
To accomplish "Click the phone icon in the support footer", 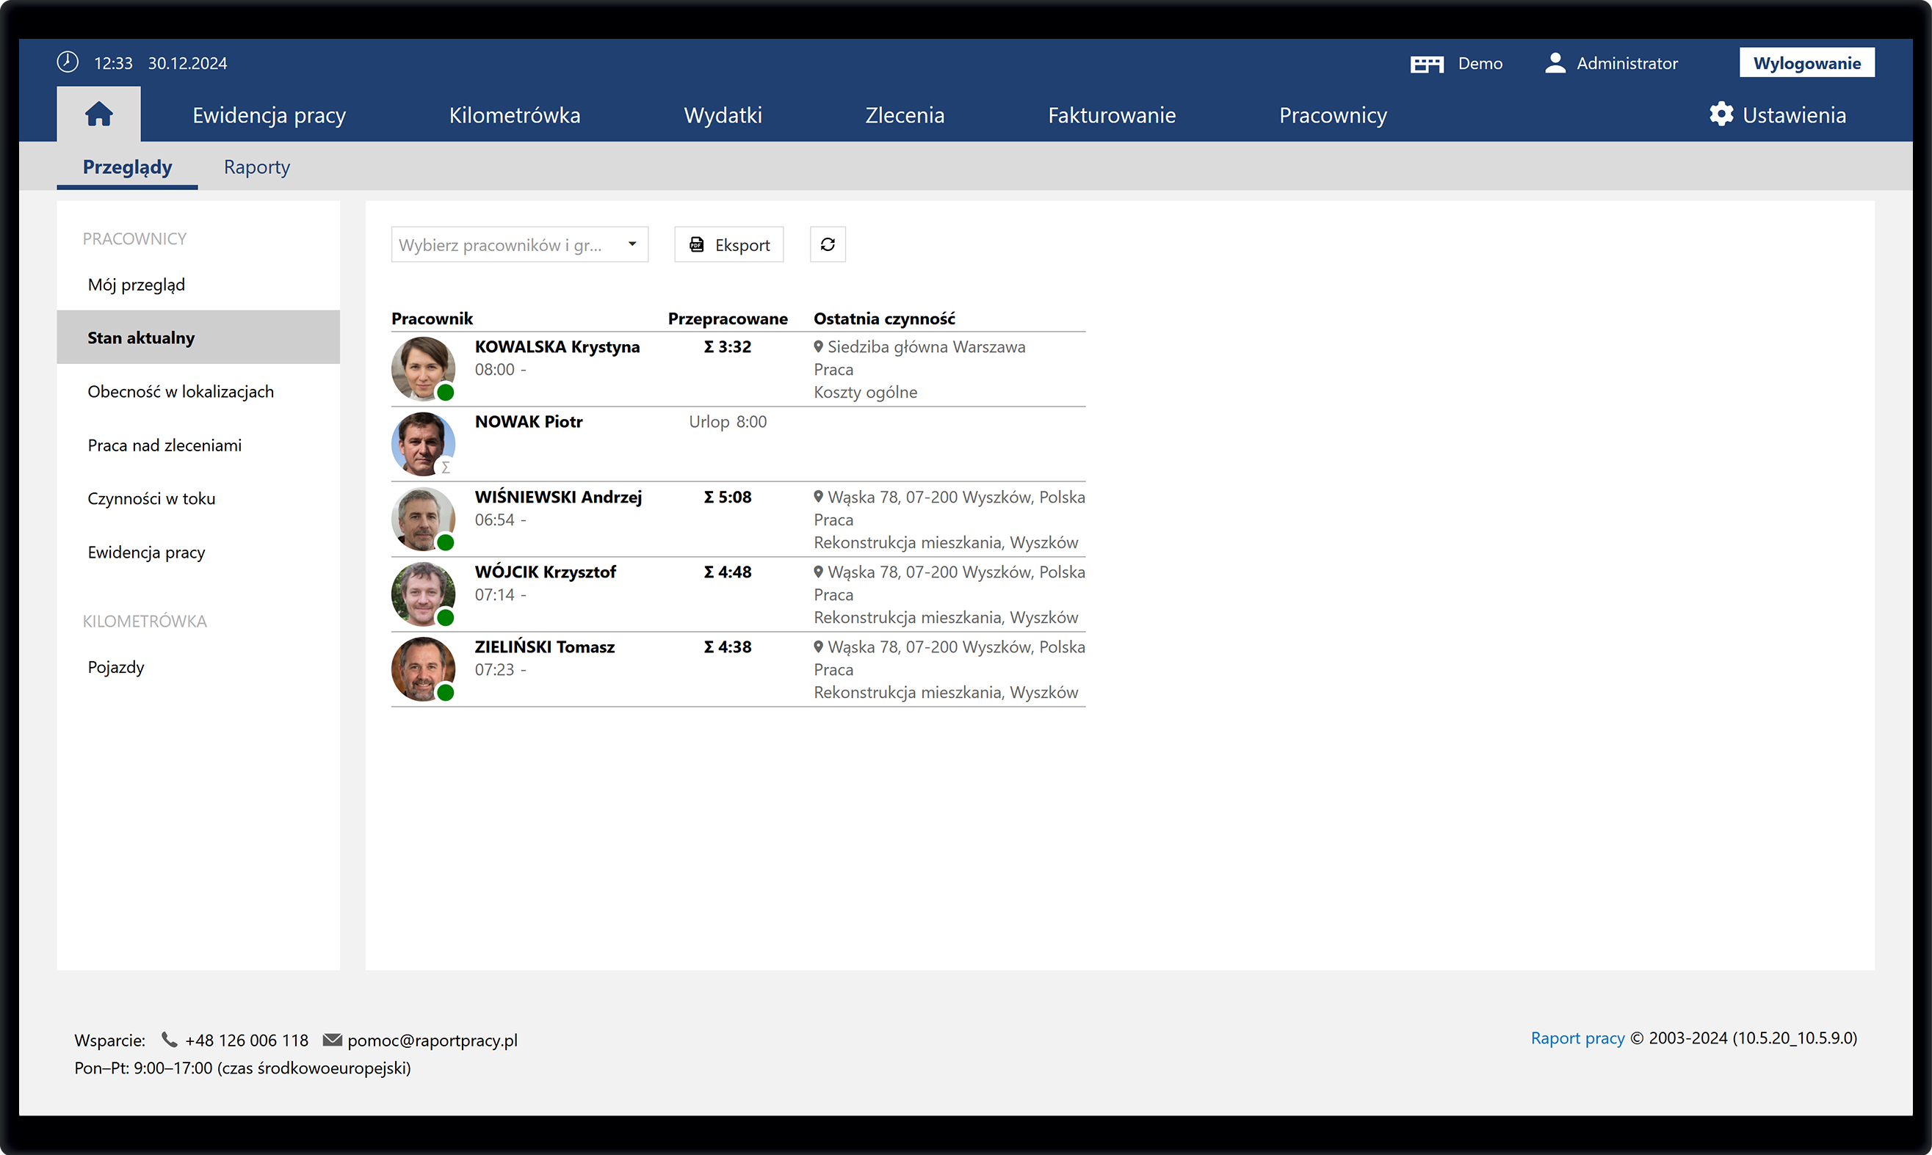I will point(169,1040).
